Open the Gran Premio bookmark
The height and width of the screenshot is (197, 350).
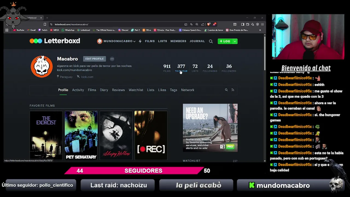click(x=237, y=30)
